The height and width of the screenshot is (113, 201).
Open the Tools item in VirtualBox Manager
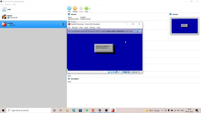pos(33,9)
